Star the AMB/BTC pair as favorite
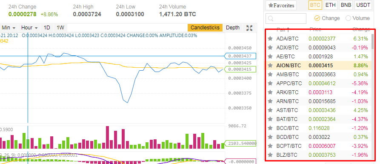The height and width of the screenshot is (164, 380). click(270, 74)
